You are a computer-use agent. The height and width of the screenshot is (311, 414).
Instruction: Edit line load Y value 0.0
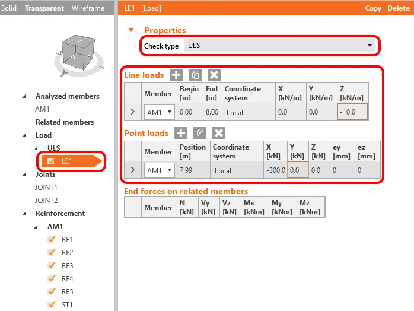[x=321, y=112]
